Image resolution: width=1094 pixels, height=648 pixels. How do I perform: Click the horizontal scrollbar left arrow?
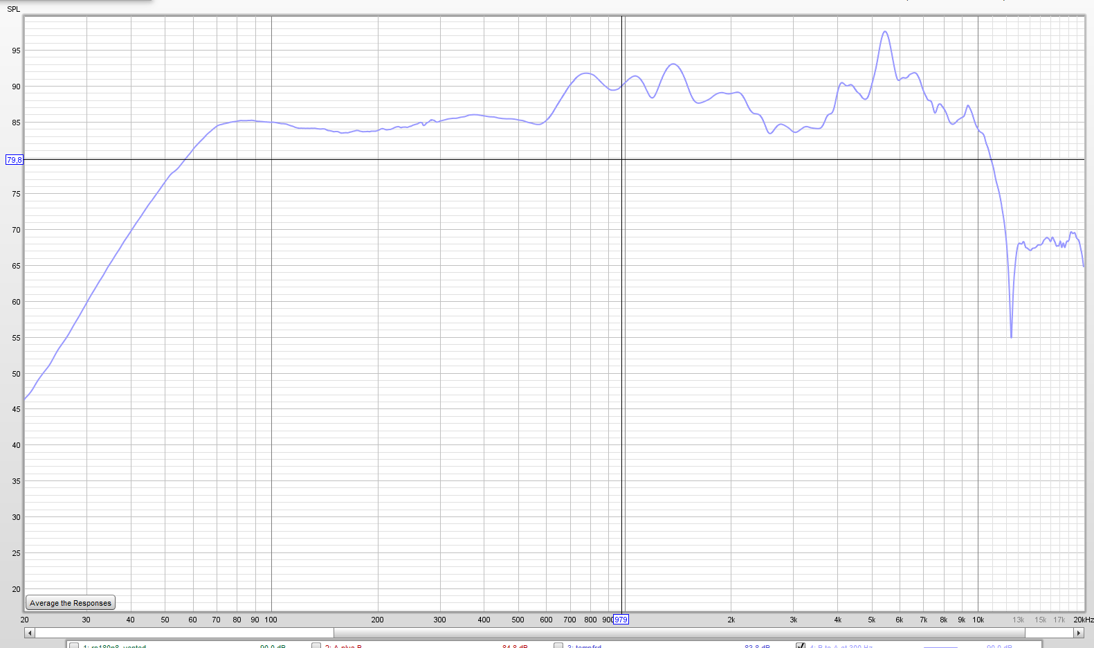point(29,633)
